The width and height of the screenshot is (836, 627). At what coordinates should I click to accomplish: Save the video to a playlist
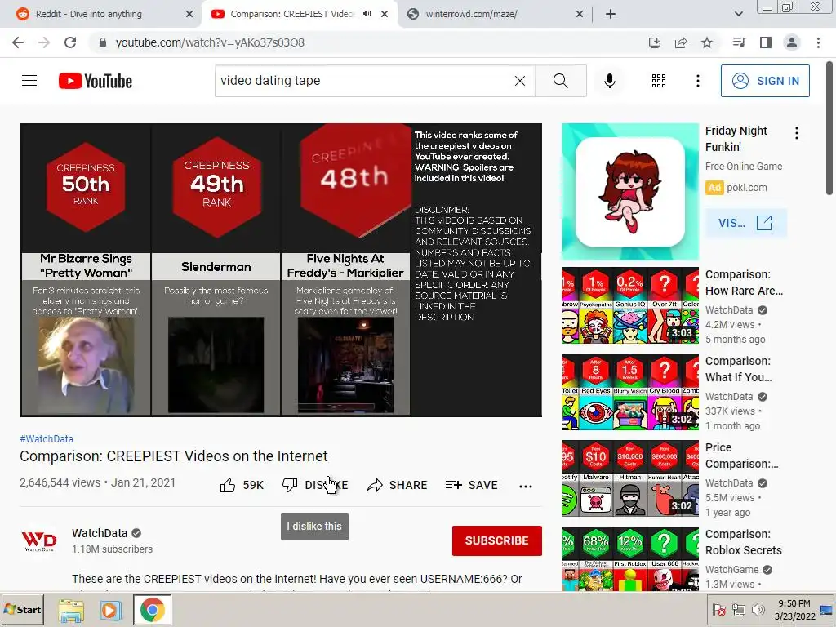tap(471, 485)
